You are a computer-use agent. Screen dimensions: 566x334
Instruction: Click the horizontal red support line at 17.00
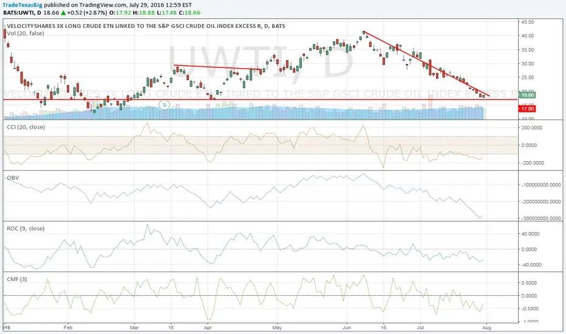coord(260,100)
